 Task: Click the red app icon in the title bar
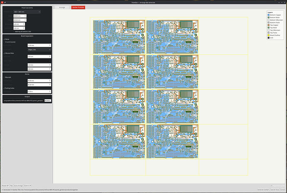point(2,3)
